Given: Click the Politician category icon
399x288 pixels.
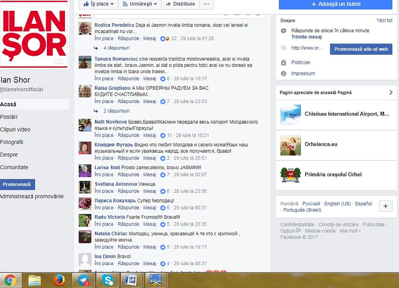Looking at the screenshot, I should pyautogui.click(x=283, y=63).
